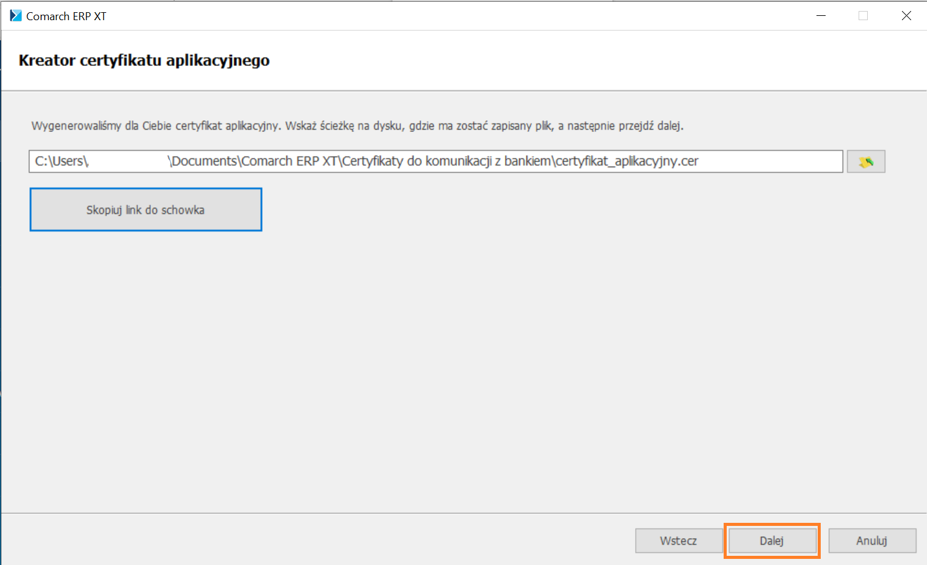Maximize the certificate wizard window
Screen dimensions: 927x565
[863, 16]
